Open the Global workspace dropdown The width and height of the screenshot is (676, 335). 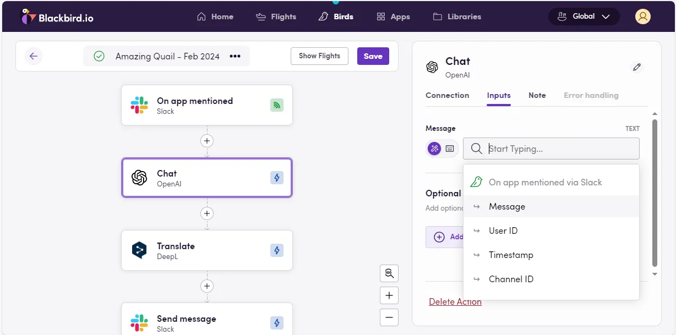(584, 16)
